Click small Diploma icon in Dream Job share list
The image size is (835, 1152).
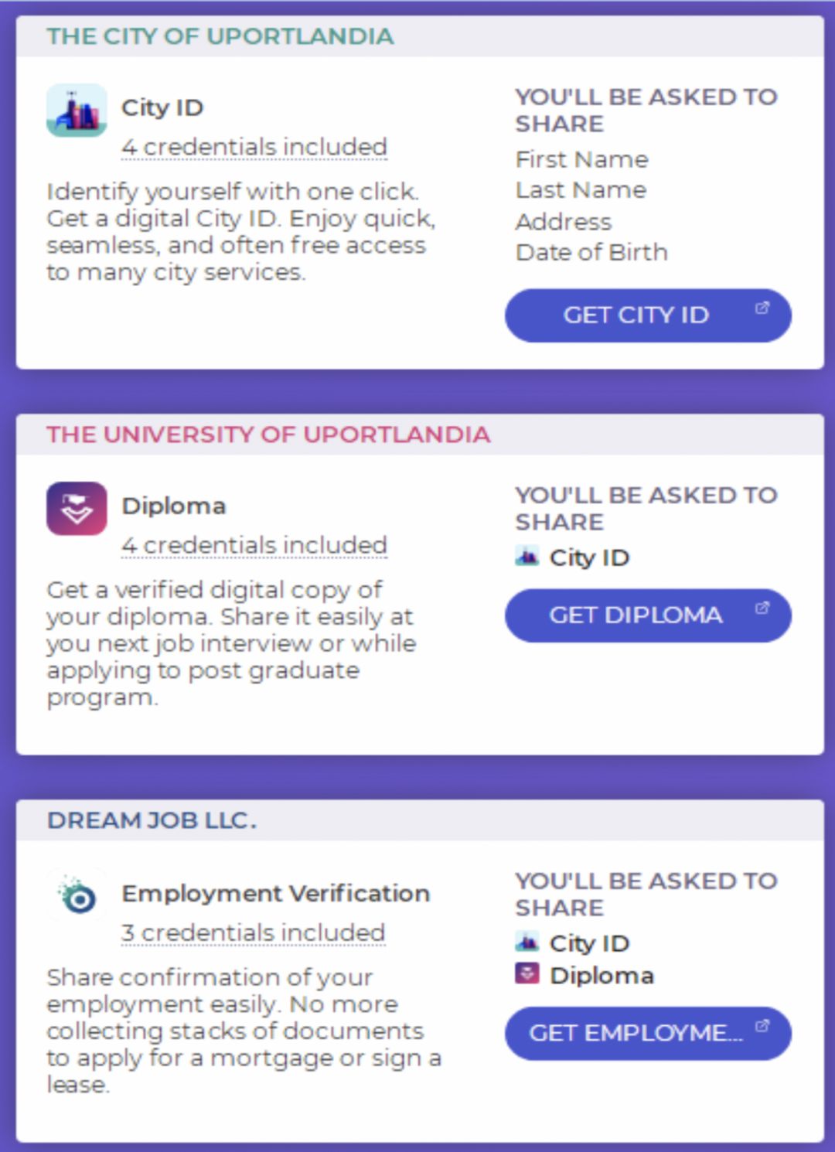527,973
